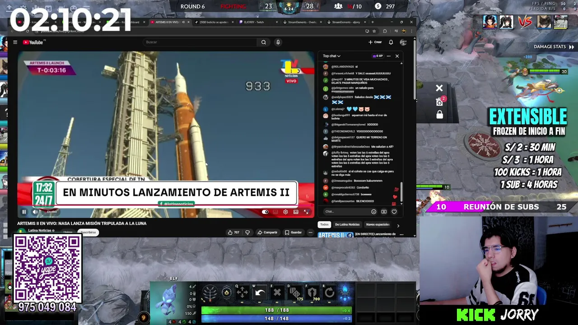Select the De Latina Noticias chip

click(347, 224)
